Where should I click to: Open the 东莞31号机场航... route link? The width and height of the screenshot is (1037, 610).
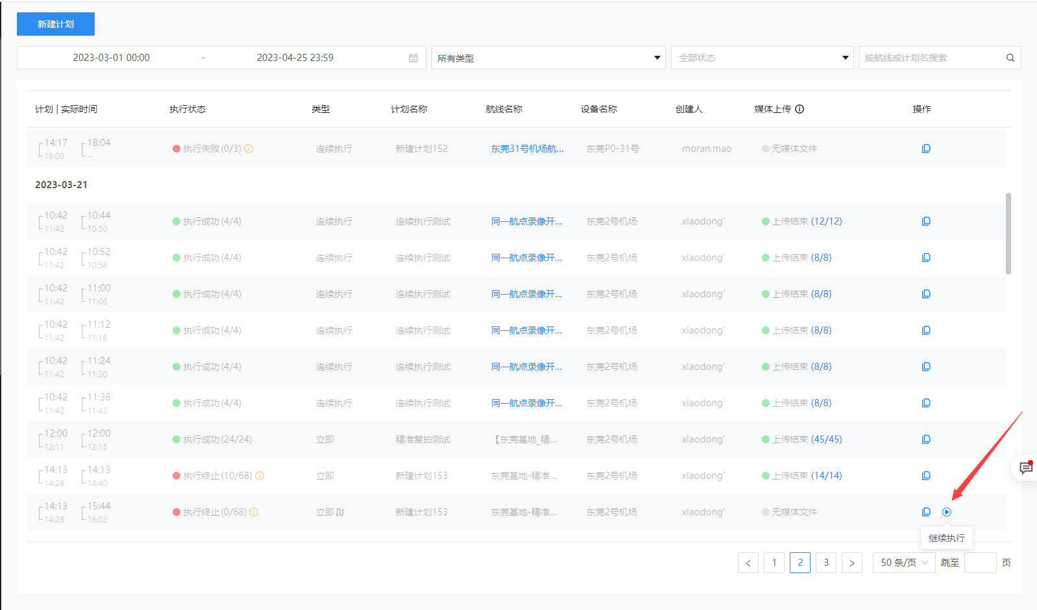tap(527, 149)
